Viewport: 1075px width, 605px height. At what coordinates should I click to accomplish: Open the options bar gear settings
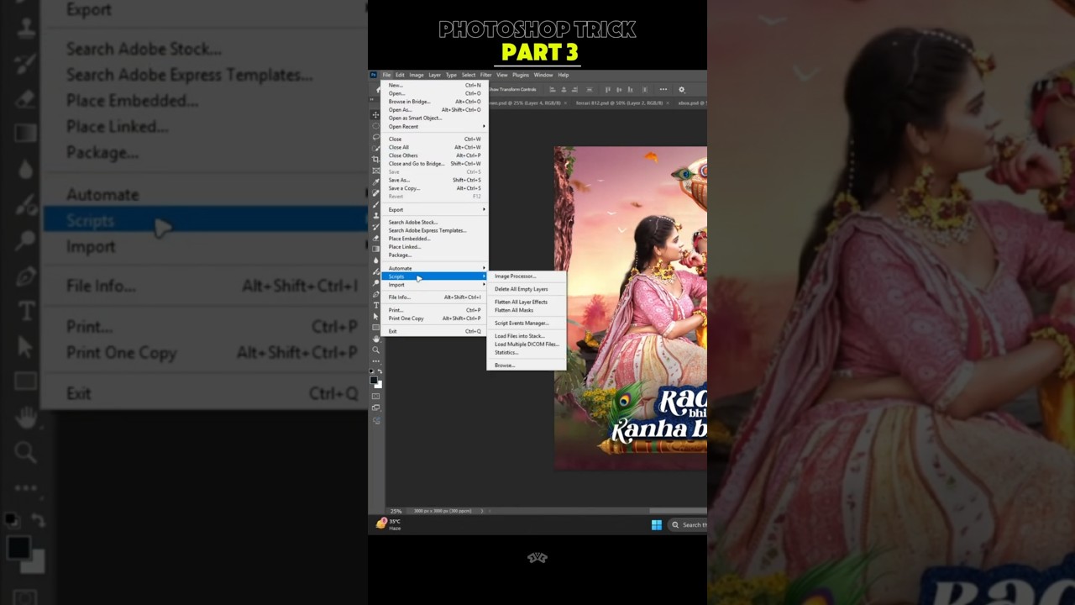(681, 89)
